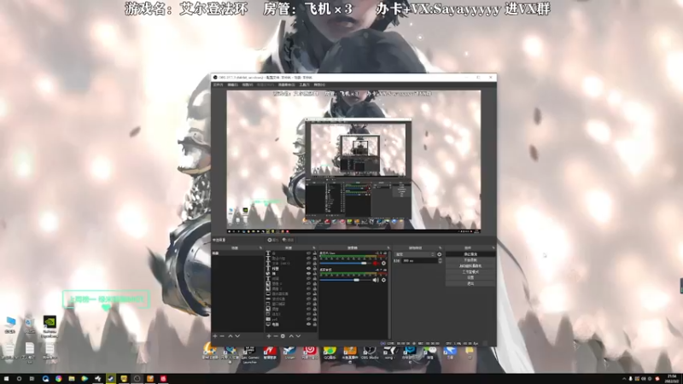Viewport: 683px width, 384px height.
Task: Toggle lock of 电脑 source
Action: 314,324
